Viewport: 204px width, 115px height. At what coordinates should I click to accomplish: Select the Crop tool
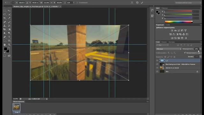click(x=5, y=18)
